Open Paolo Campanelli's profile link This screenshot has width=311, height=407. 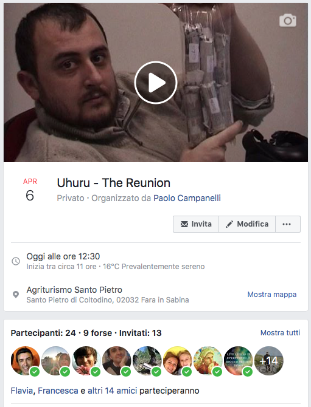click(x=187, y=198)
